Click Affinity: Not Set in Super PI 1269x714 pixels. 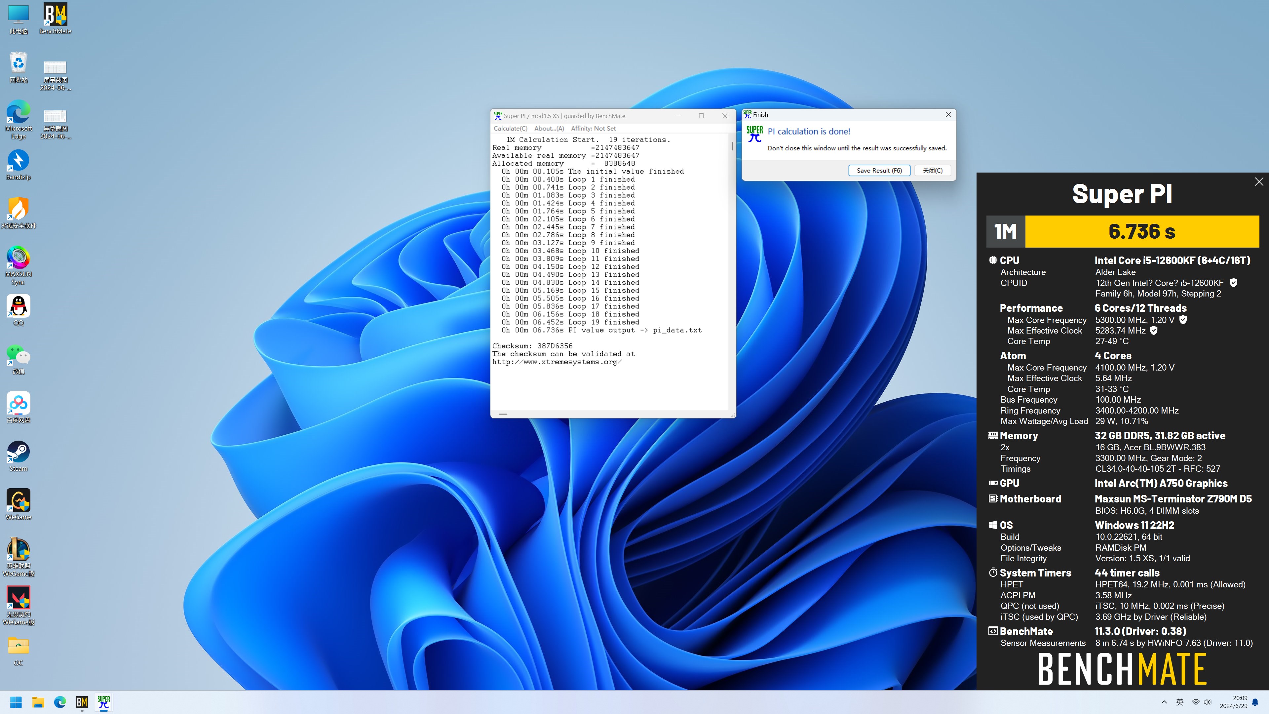(593, 129)
